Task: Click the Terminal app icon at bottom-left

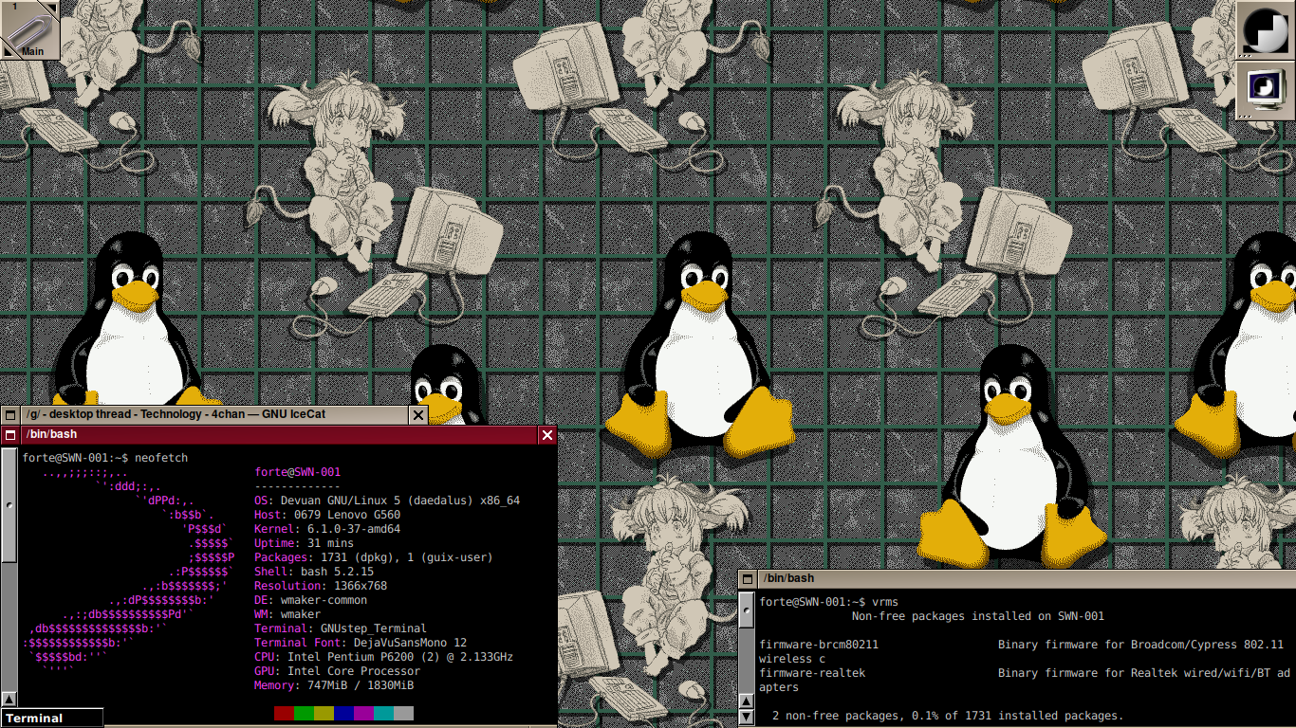Action: pos(51,718)
